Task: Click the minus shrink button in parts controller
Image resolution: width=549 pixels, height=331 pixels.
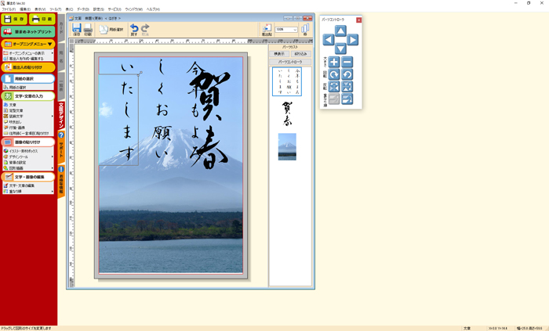Action: (347, 62)
